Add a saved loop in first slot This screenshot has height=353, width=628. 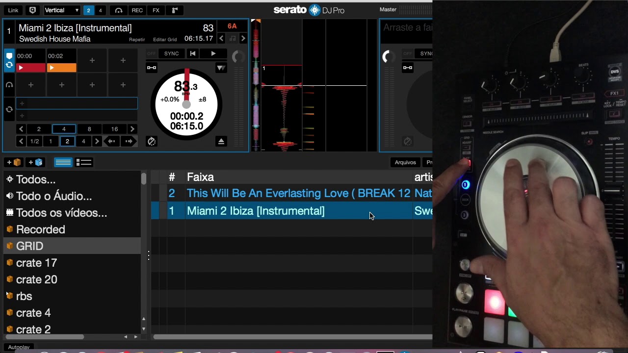point(77,103)
